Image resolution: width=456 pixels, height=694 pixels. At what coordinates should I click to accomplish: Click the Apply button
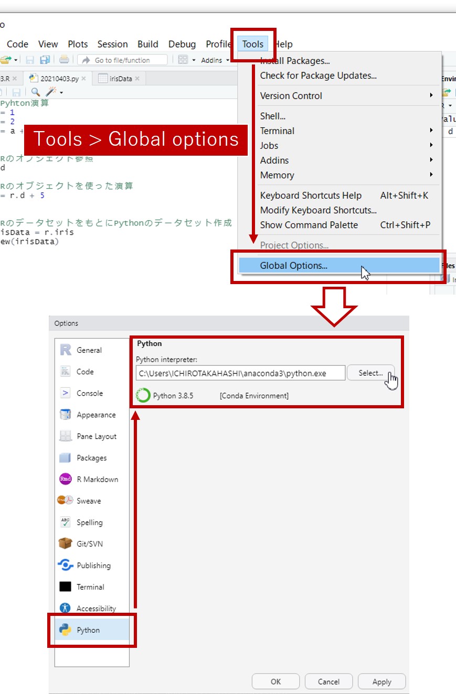click(381, 681)
